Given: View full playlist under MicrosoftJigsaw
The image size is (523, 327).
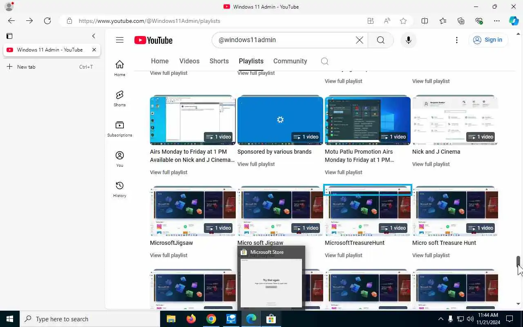Looking at the screenshot, I should (x=169, y=255).
